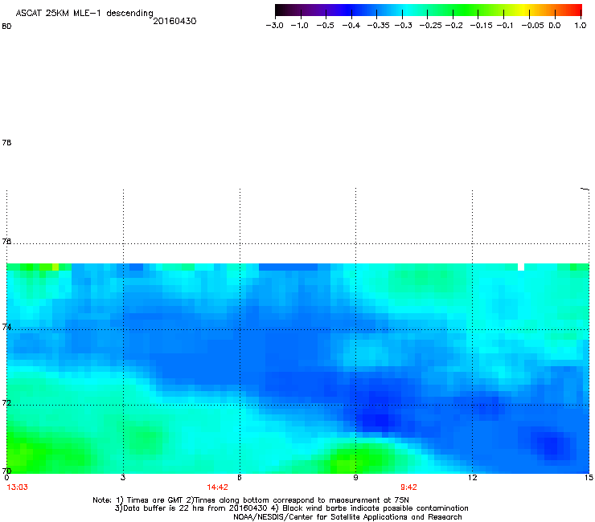Click the 1.0 color bar label

click(581, 26)
